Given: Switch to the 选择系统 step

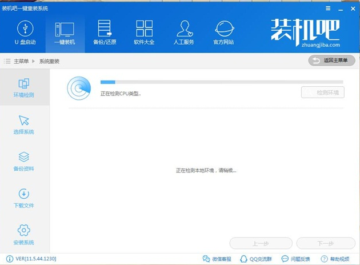Looking at the screenshot, I should 24,125.
